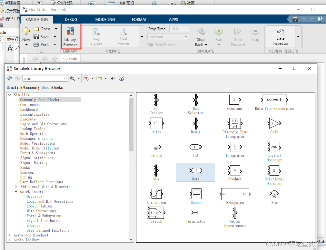326x250 pixels.
Task: Click the Stop Time input field
Action: point(179,29)
